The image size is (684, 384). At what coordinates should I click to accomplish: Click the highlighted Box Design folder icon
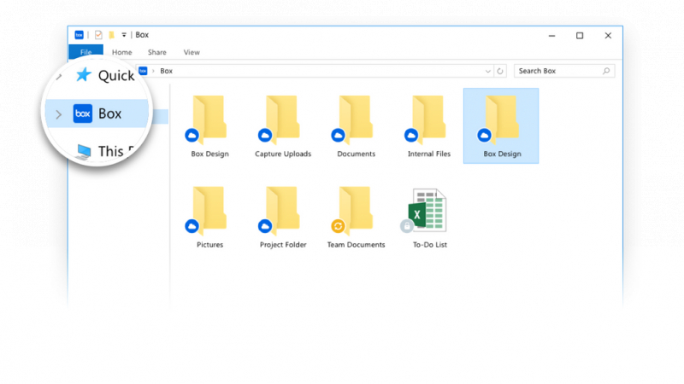[x=501, y=119]
